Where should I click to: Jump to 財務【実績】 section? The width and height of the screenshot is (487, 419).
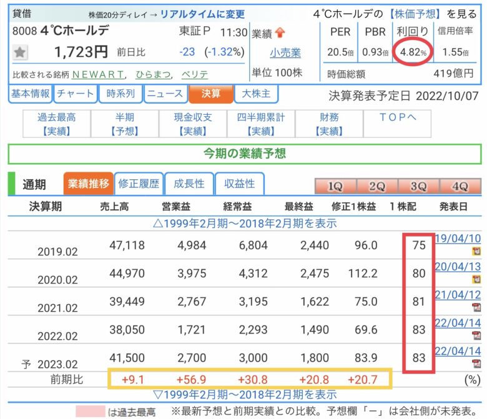click(329, 124)
